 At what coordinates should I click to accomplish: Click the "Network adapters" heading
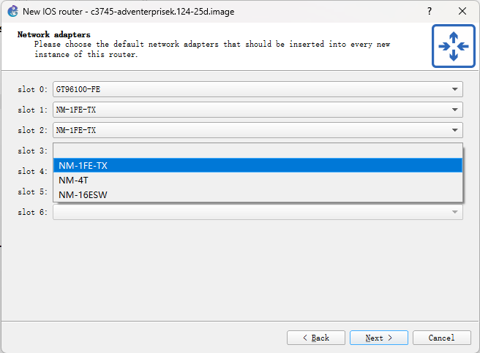(x=54, y=34)
